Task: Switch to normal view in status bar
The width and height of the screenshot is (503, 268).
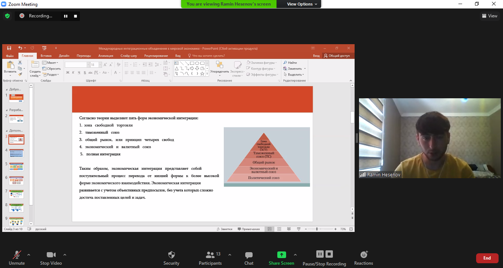Action: point(270,229)
